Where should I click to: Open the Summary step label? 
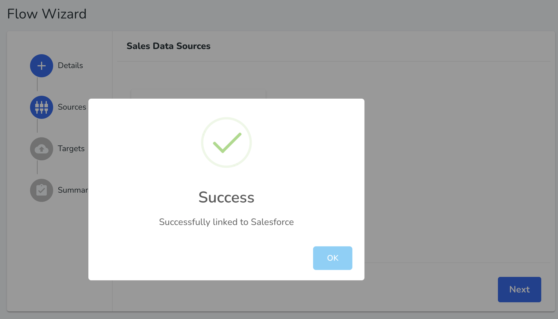pos(73,190)
